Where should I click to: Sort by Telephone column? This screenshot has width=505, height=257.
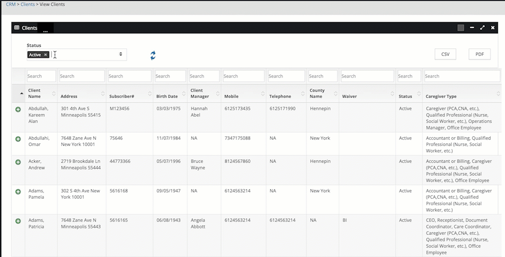click(286, 93)
